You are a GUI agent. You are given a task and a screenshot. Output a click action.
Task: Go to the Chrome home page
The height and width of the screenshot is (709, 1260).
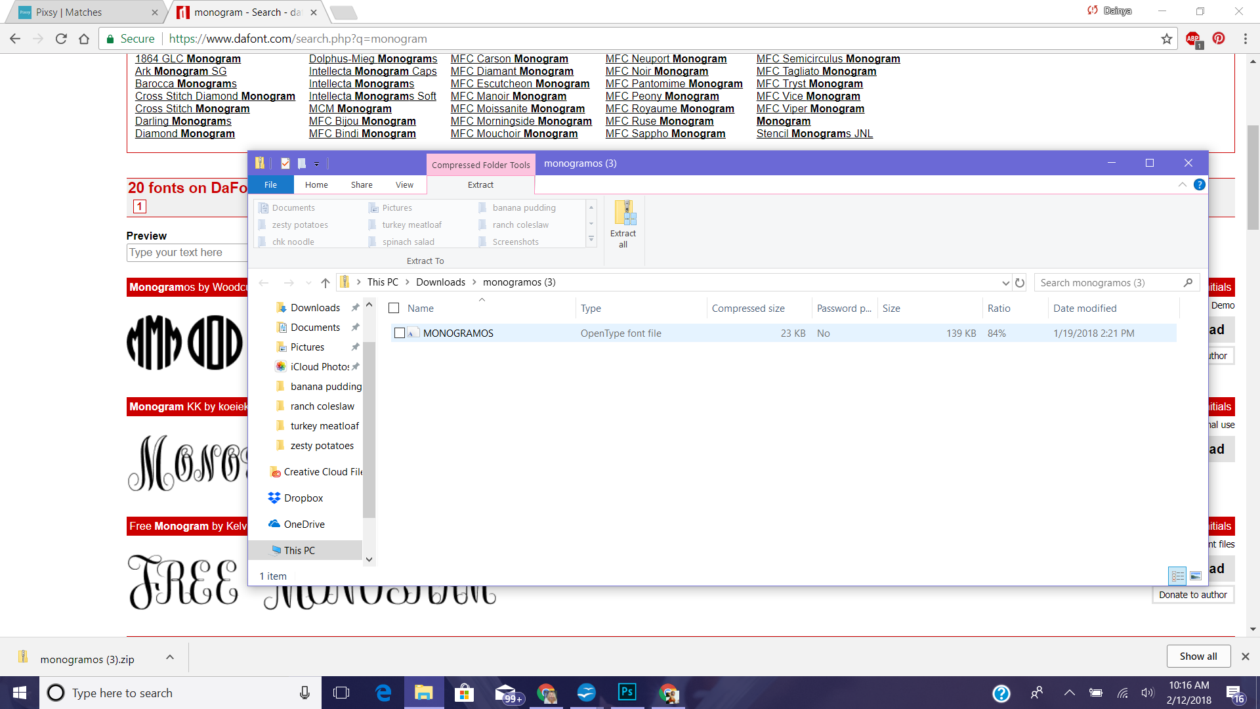(84, 39)
